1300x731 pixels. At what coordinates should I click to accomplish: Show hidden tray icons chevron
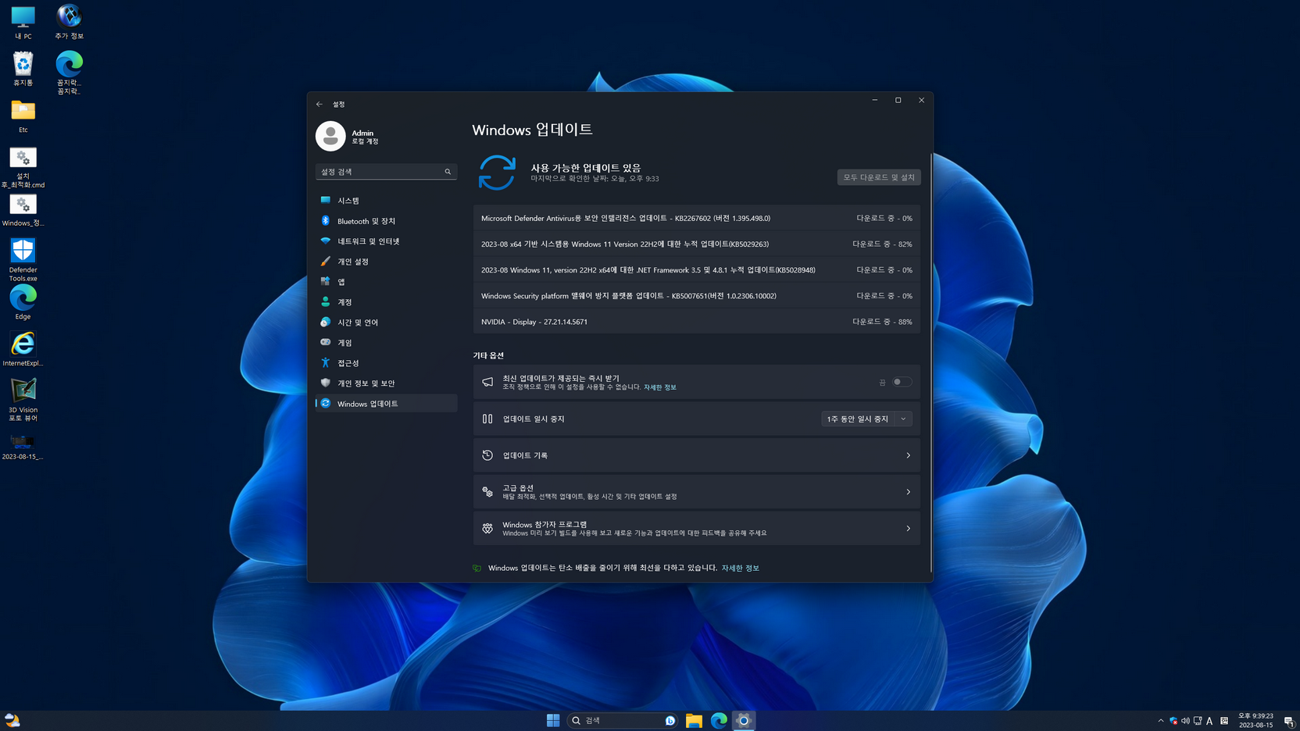pos(1160,721)
